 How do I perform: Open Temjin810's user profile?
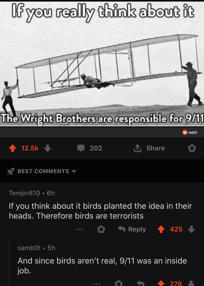24,193
